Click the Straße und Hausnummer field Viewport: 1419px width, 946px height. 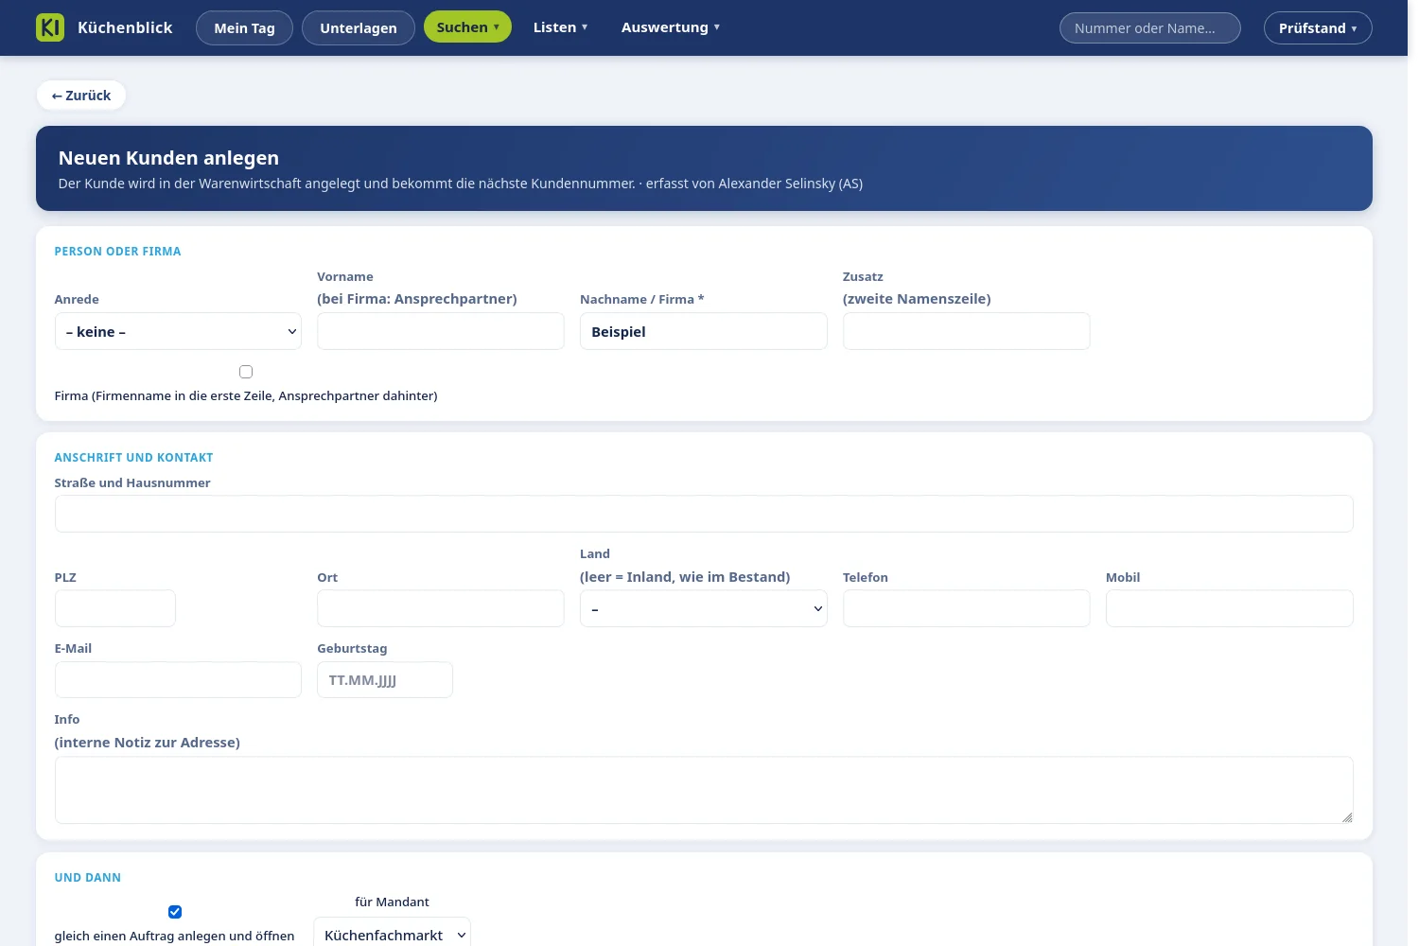704,514
